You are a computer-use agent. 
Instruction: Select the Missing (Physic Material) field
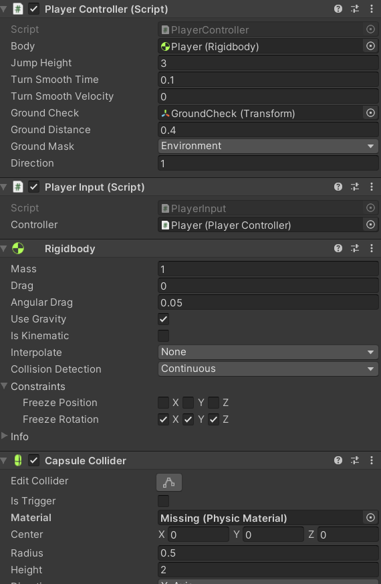pos(261,518)
